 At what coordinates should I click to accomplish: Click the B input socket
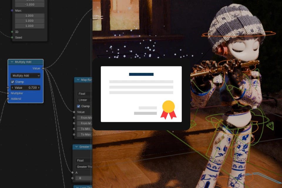[73, 178]
